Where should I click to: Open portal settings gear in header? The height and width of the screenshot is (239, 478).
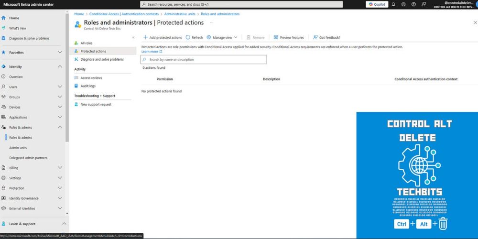pos(403,4)
